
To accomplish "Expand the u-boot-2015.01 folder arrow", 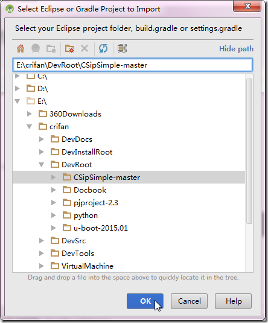I will click(53, 228).
